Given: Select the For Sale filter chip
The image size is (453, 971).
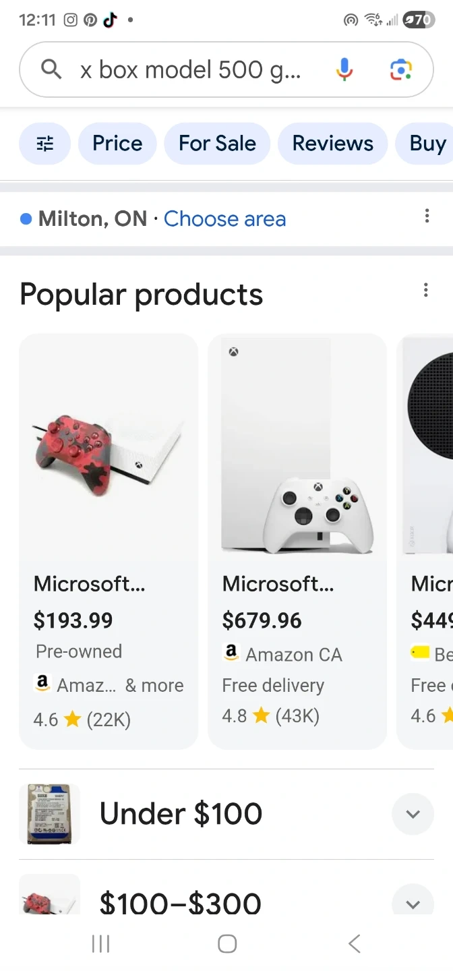Looking at the screenshot, I should pyautogui.click(x=217, y=144).
